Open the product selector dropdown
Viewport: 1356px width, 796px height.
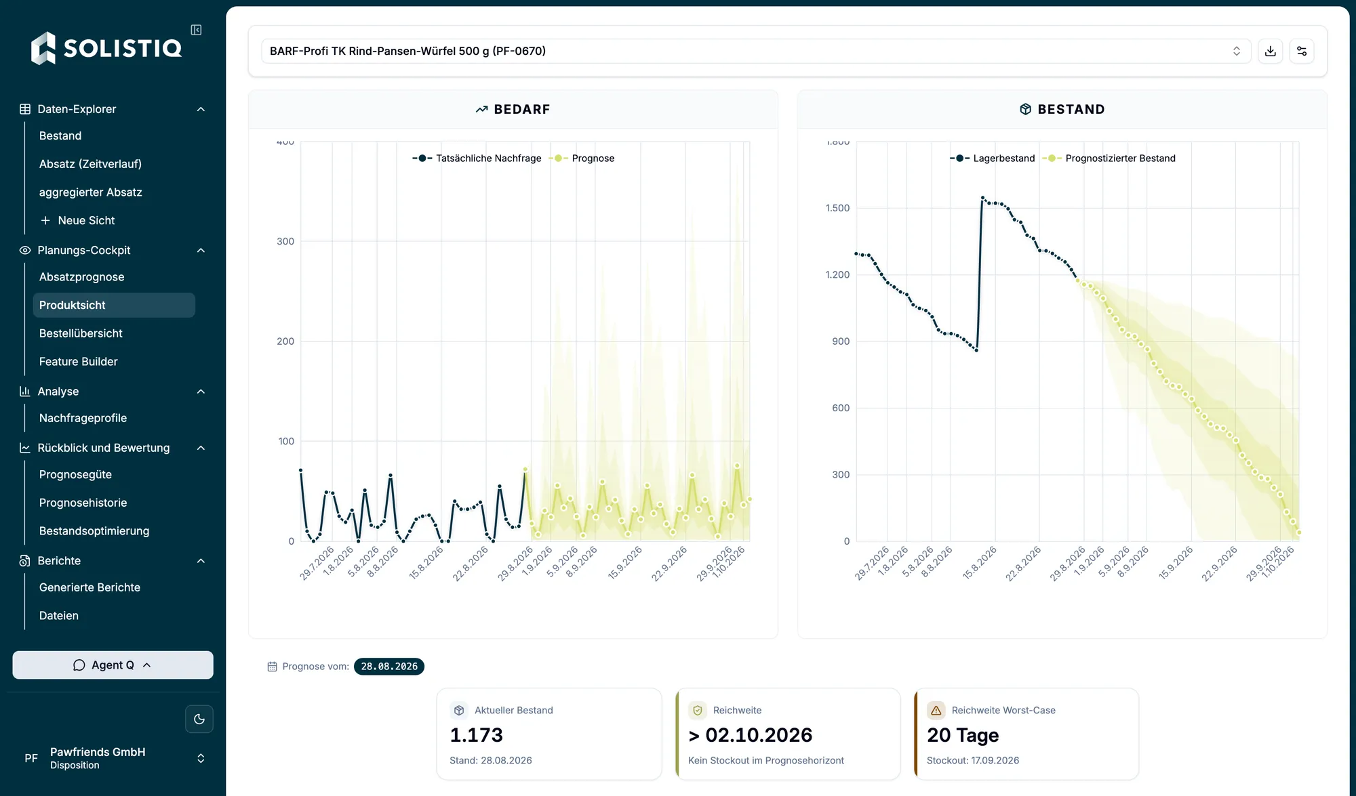coord(756,51)
